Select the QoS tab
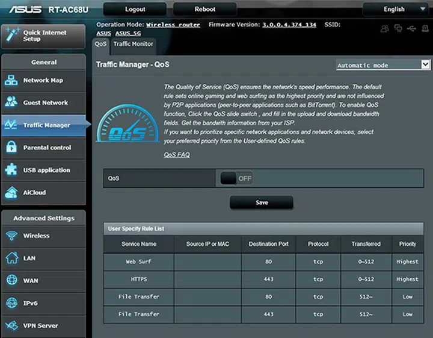Viewport: 433px width, 338px height. (100, 44)
